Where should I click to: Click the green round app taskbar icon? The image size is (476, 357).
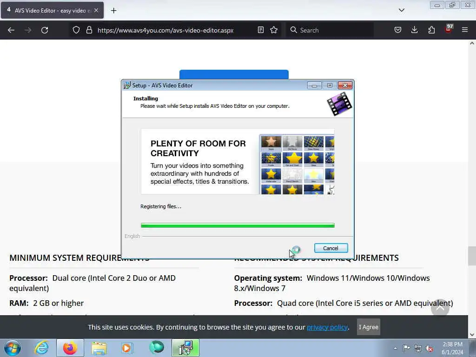click(157, 348)
